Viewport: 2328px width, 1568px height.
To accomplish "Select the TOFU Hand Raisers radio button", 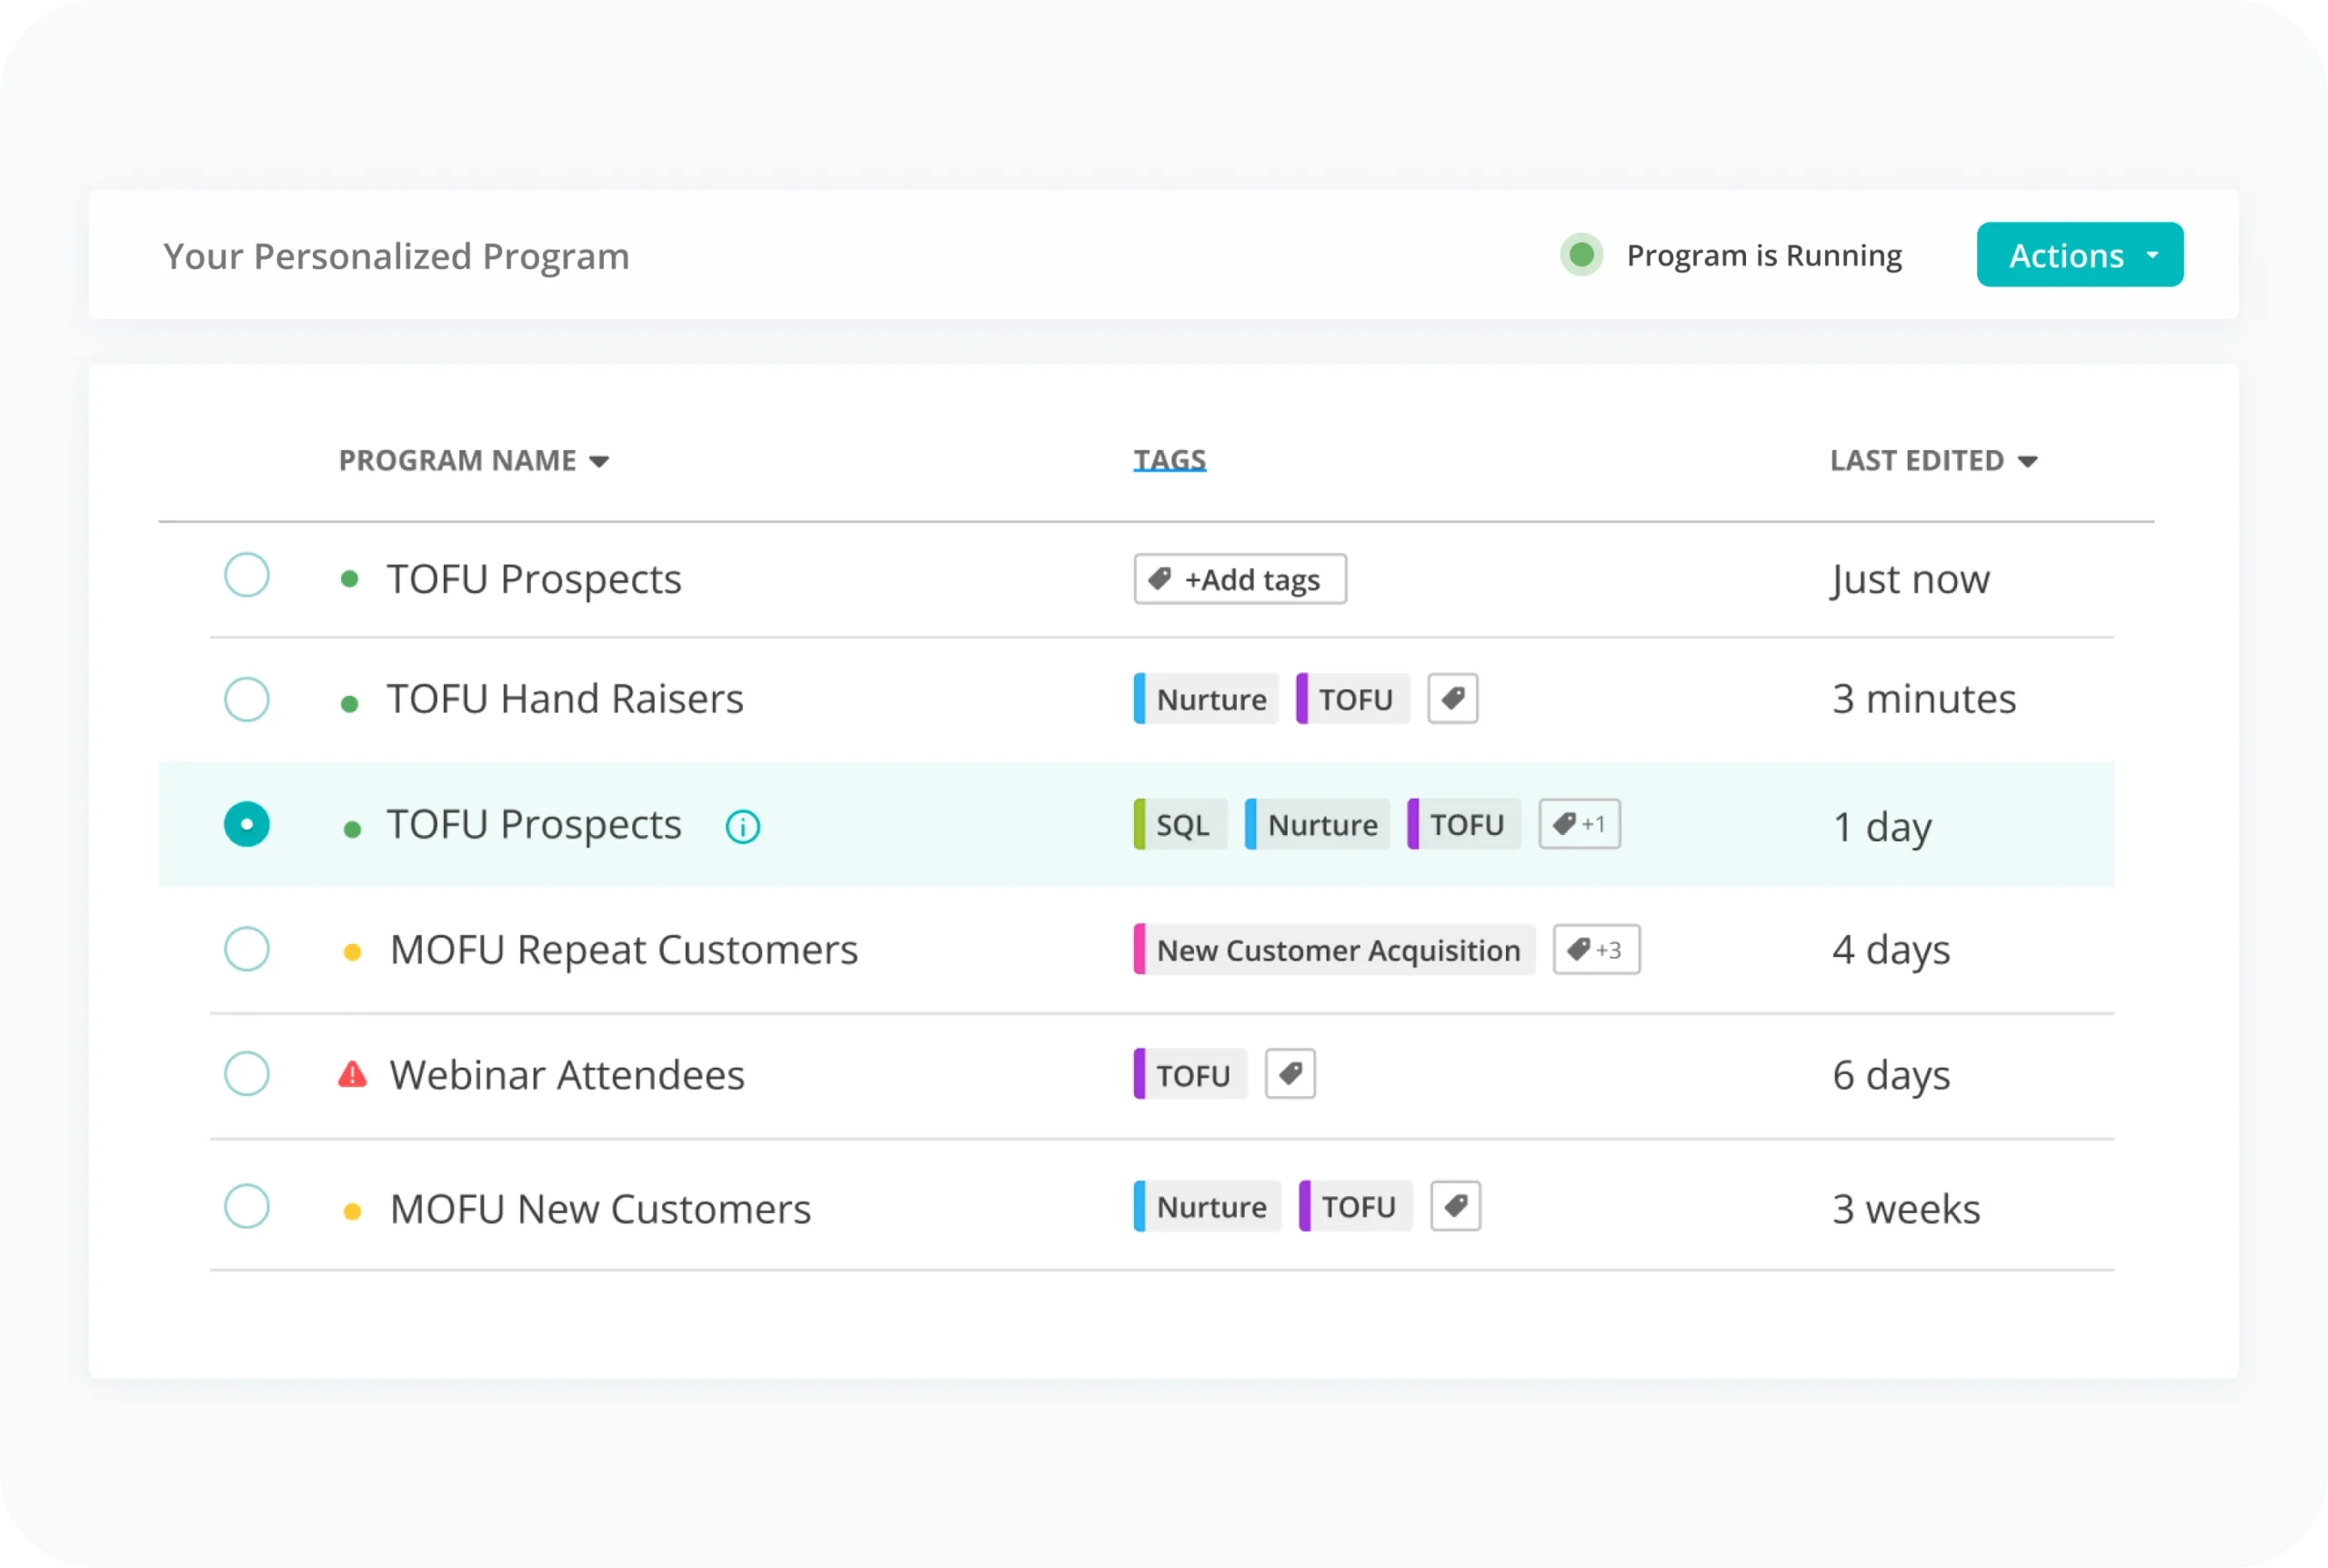I will click(x=246, y=699).
